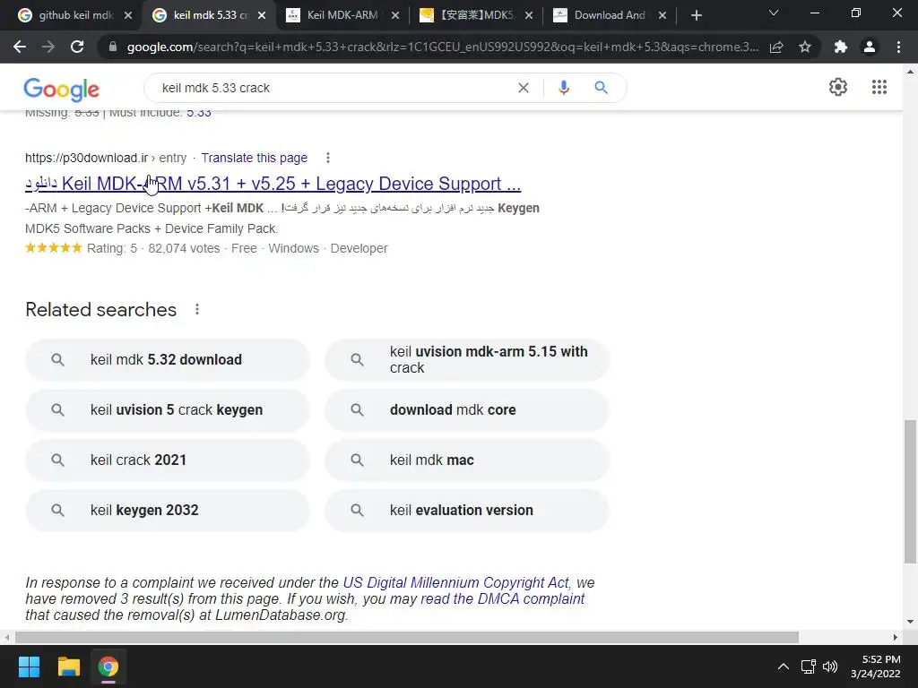Screen dimensions: 918x688
Task: Open the Chrome three-dot menu
Action: point(898,47)
